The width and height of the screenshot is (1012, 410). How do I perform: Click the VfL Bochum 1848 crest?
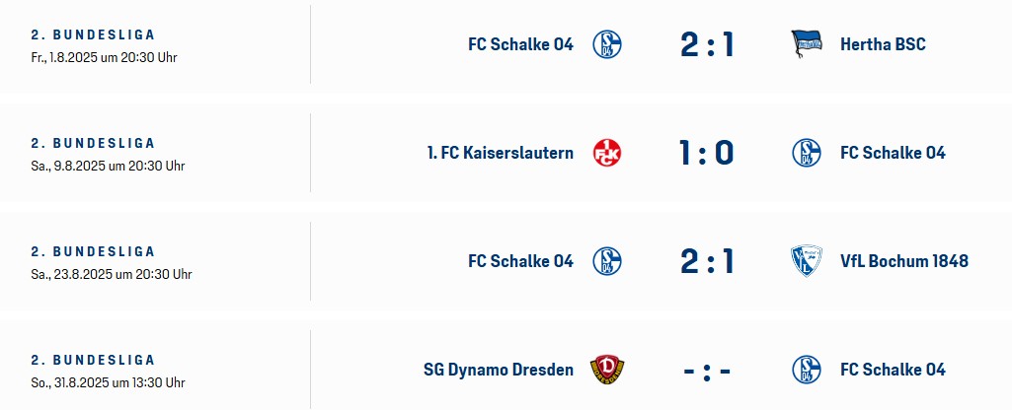click(x=806, y=261)
